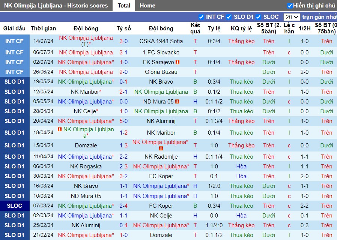The image size is (337, 240).
Task: Click the 2-4 score in the SLOC row
Action: [123, 206]
